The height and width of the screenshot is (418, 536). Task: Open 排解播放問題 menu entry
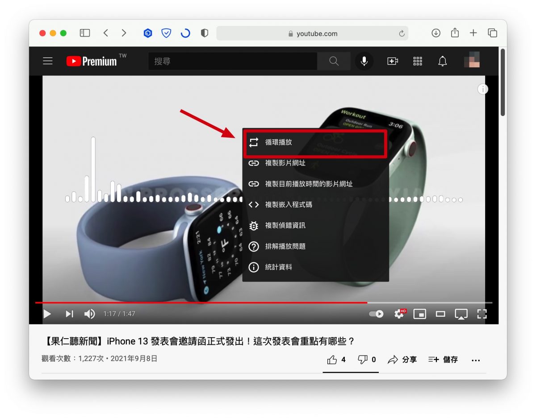315,246
